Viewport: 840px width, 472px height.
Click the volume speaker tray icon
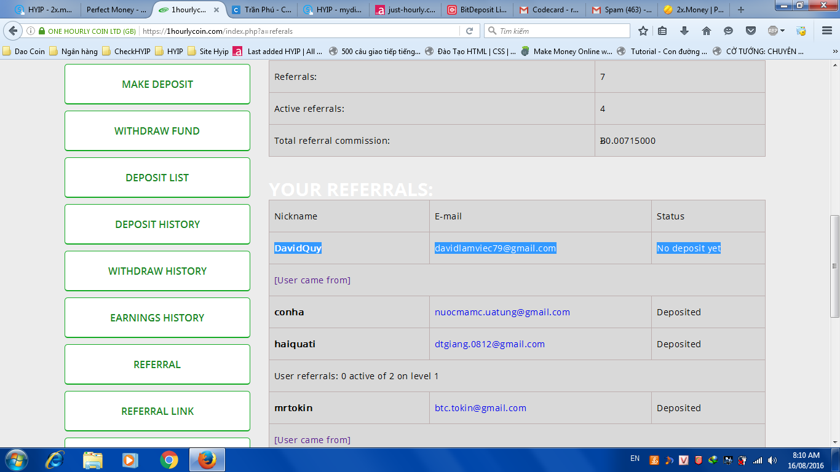click(772, 460)
